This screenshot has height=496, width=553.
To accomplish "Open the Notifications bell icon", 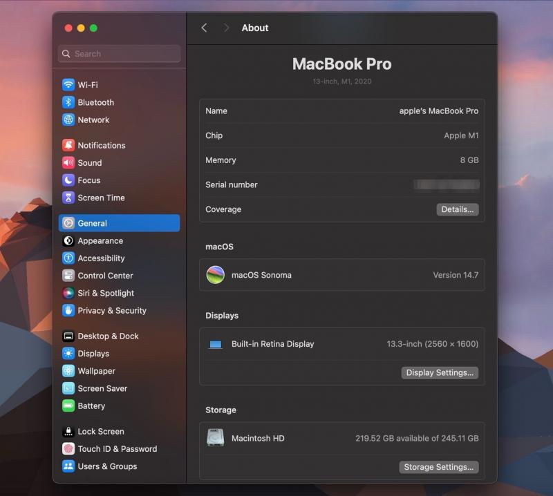I will [x=68, y=145].
